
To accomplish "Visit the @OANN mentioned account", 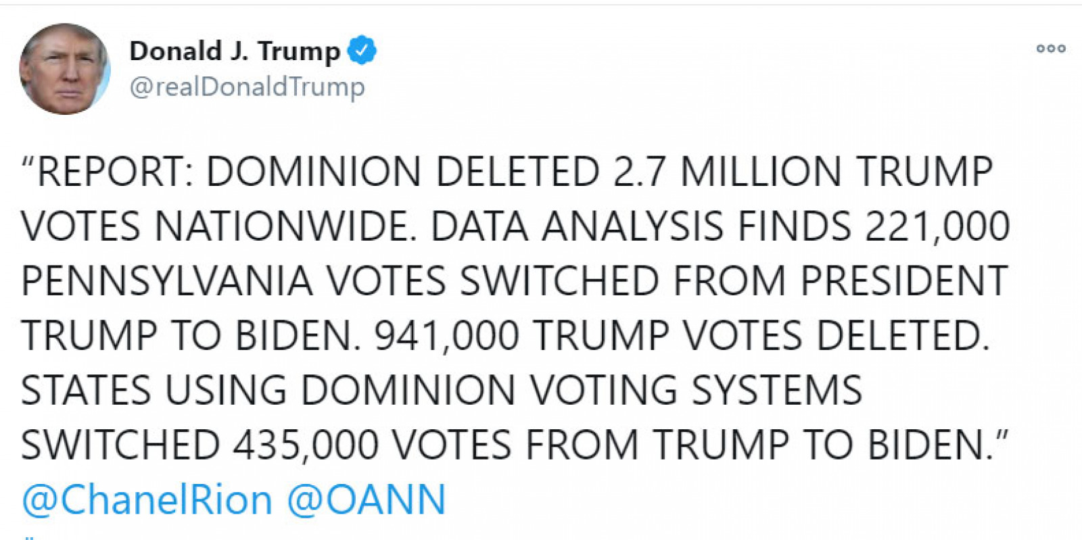I will (367, 500).
